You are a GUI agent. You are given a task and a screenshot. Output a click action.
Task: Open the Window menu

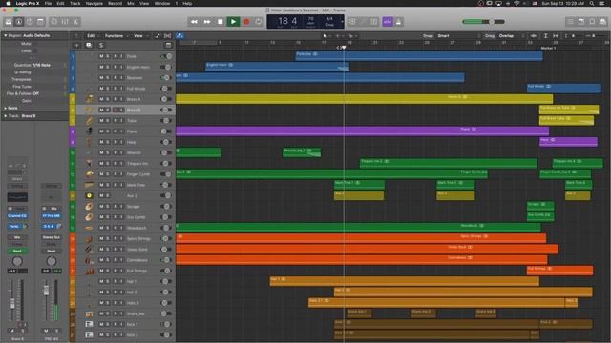[x=162, y=3]
